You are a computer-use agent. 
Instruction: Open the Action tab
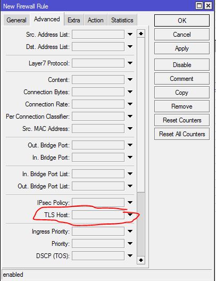(x=95, y=20)
